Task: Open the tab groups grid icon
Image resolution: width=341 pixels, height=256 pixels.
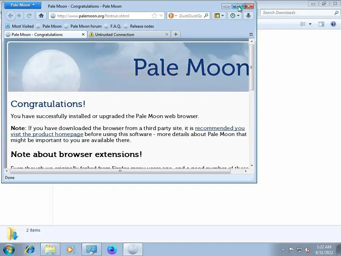Action: tap(251, 34)
